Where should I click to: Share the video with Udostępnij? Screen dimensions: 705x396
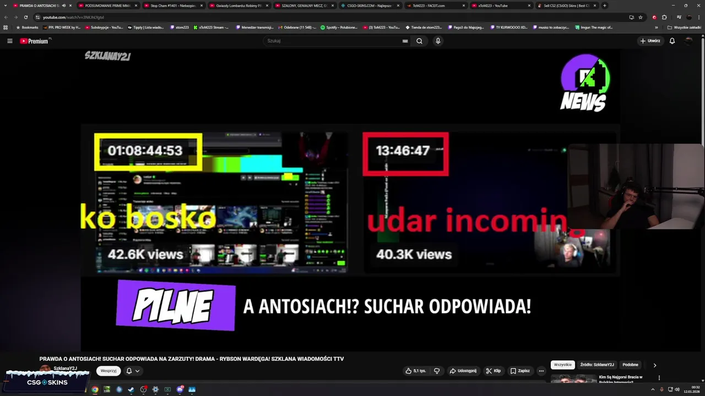pyautogui.click(x=463, y=371)
